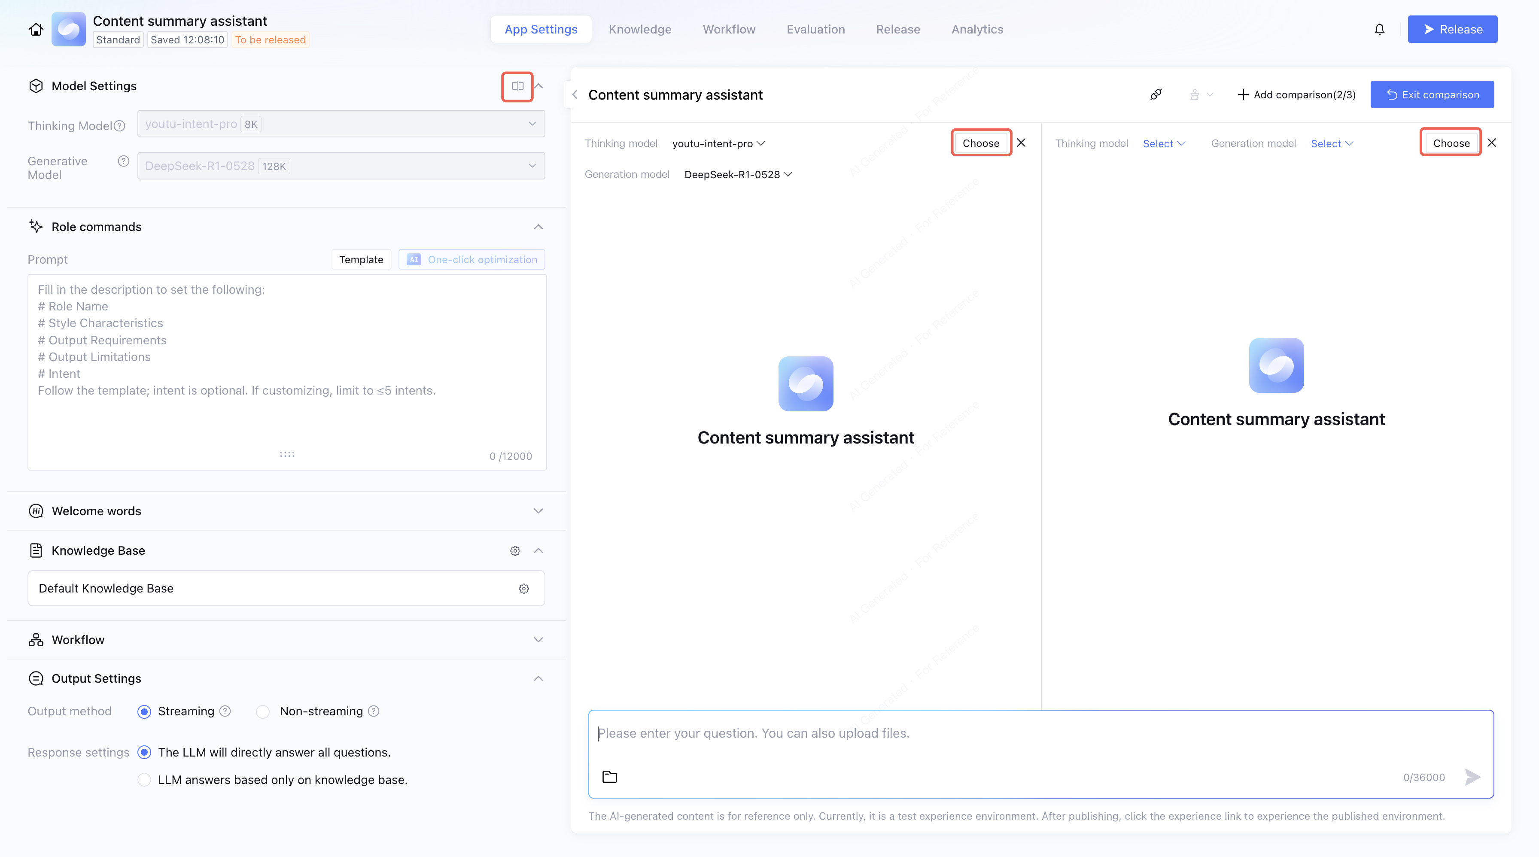This screenshot has height=857, width=1539.
Task: Select LLM answers based only on knowledge base
Action: [144, 780]
